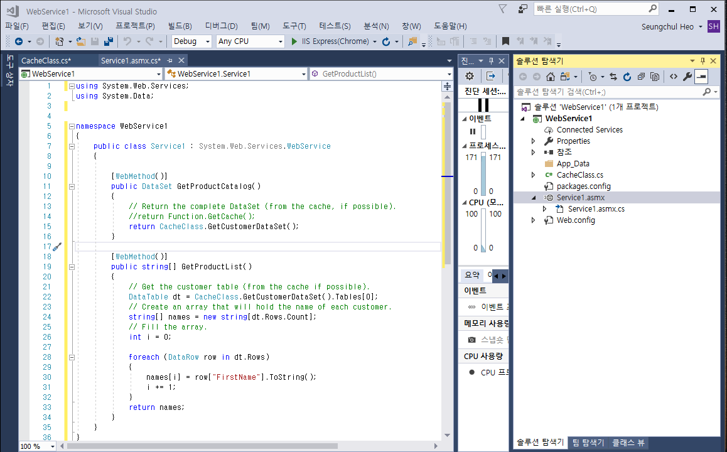Click the Home icon in Solution Explorer

(550, 77)
